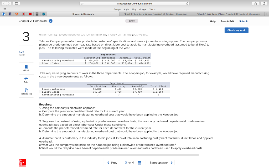Click Save & Exit

(227, 21)
